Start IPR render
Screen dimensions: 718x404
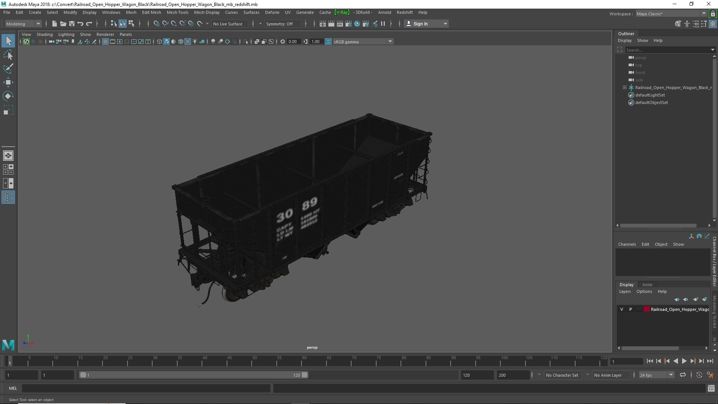click(x=340, y=24)
